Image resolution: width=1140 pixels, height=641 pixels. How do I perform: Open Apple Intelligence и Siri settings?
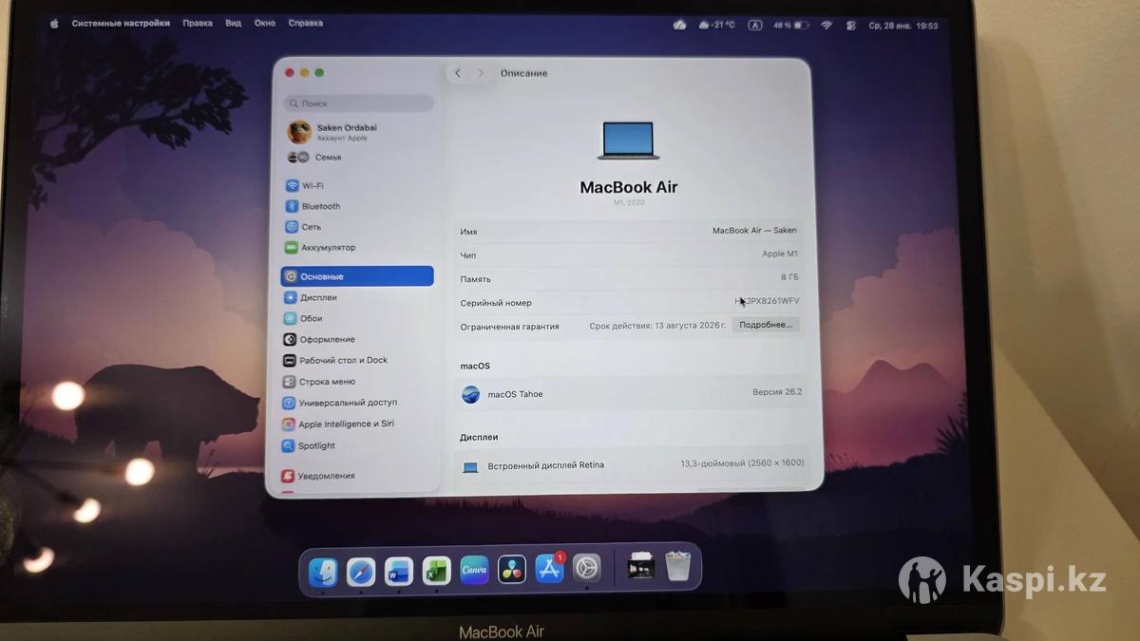pyautogui.click(x=346, y=424)
